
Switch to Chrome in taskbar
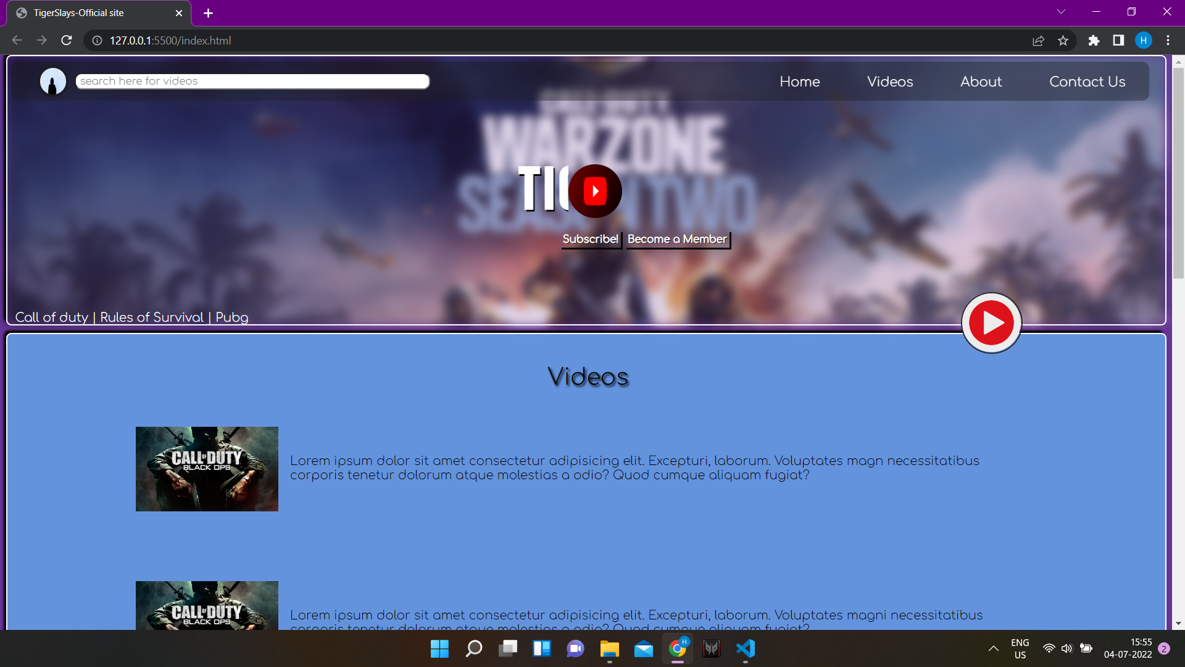pos(678,648)
